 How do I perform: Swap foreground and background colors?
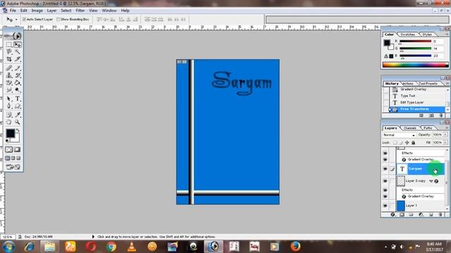pyautogui.click(x=18, y=130)
